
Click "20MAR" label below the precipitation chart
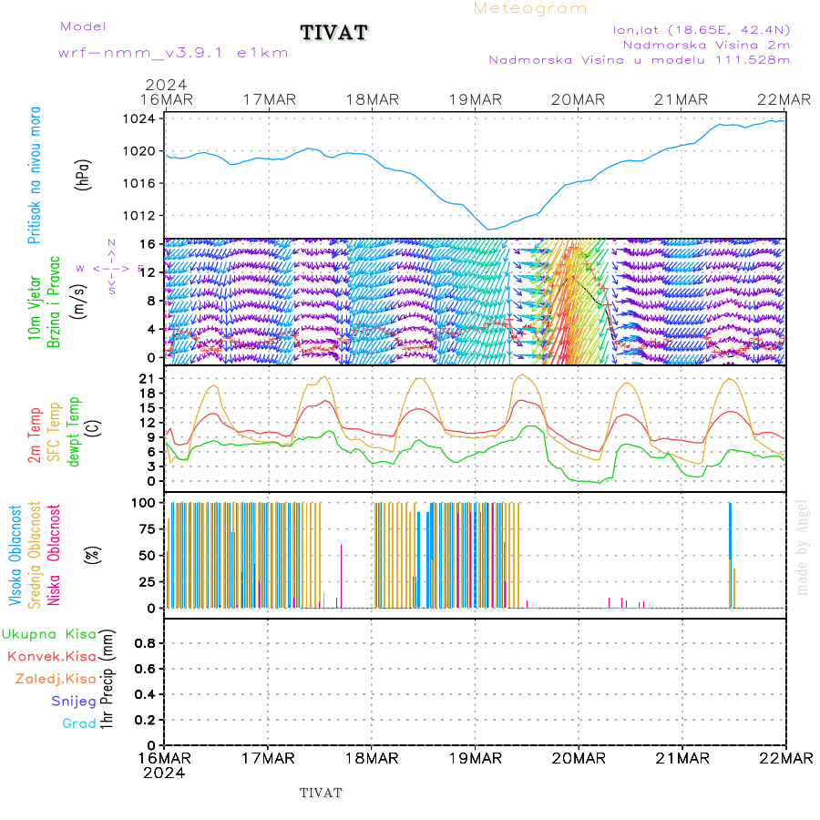pos(579,758)
